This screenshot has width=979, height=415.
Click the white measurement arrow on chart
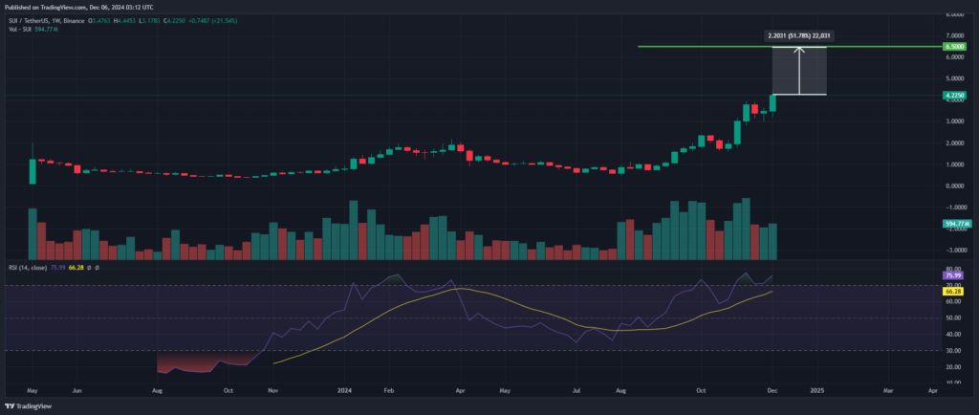pos(799,70)
